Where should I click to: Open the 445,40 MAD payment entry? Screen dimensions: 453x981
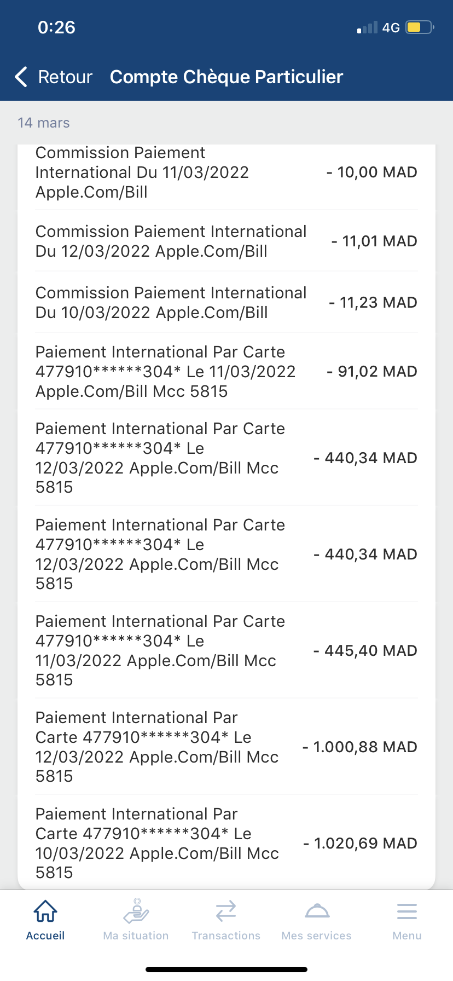[x=226, y=650]
